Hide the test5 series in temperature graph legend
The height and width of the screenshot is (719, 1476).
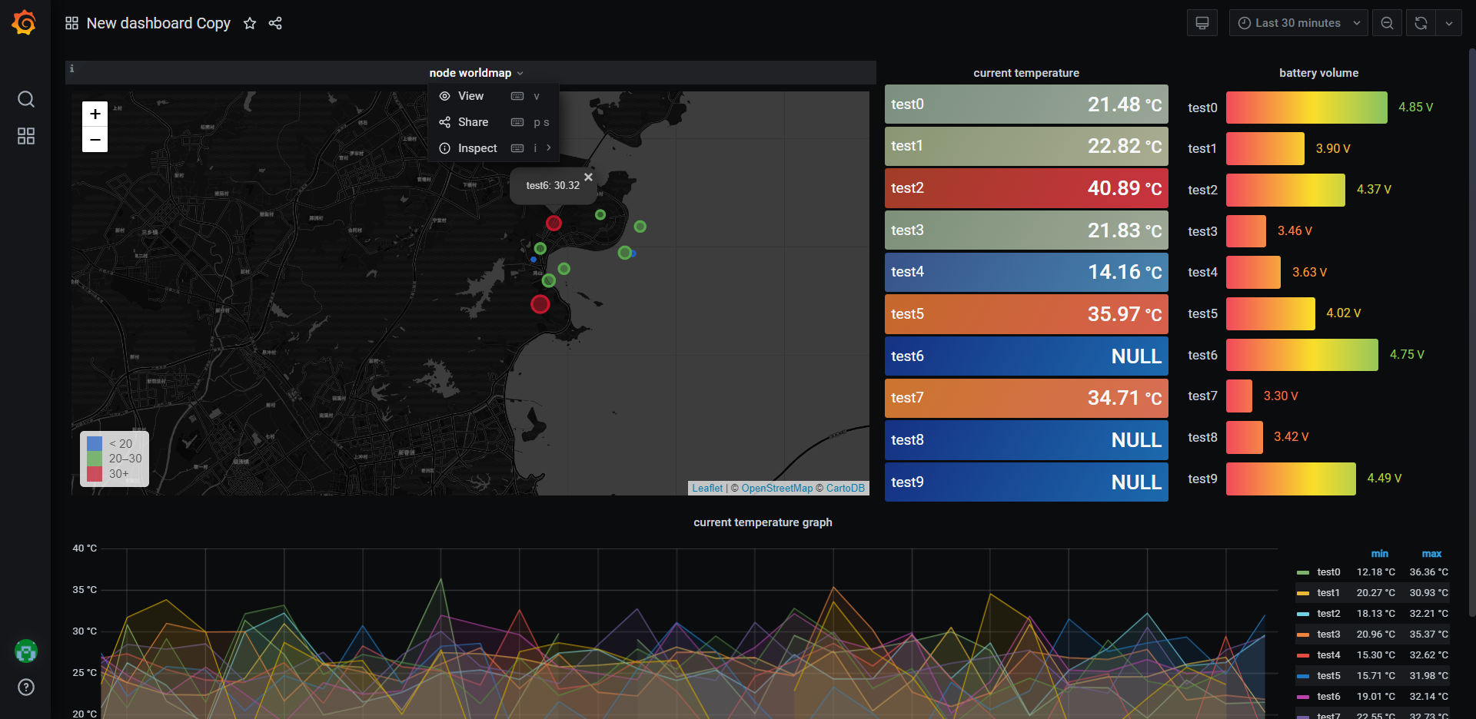(1327, 675)
